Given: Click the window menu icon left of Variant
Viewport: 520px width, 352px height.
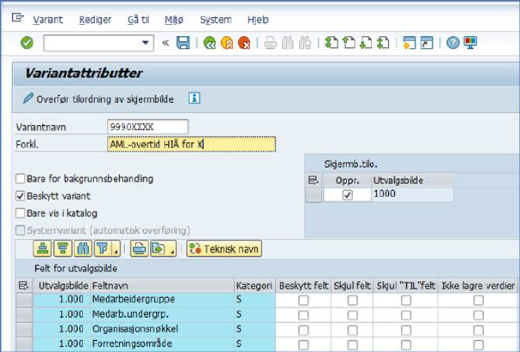Looking at the screenshot, I should (18, 18).
